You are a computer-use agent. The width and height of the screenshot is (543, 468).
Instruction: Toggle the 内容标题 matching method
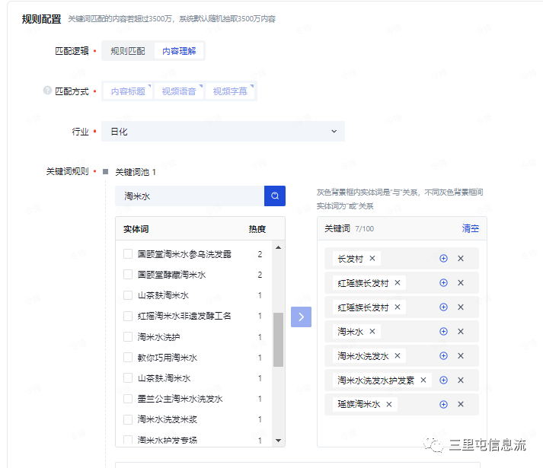(x=127, y=91)
